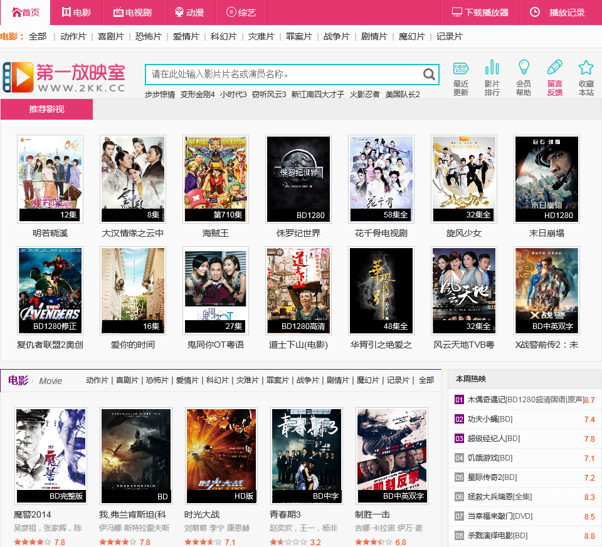
Task: Open the 明若晓溪 poster thumbnail
Action: pyautogui.click(x=50, y=179)
